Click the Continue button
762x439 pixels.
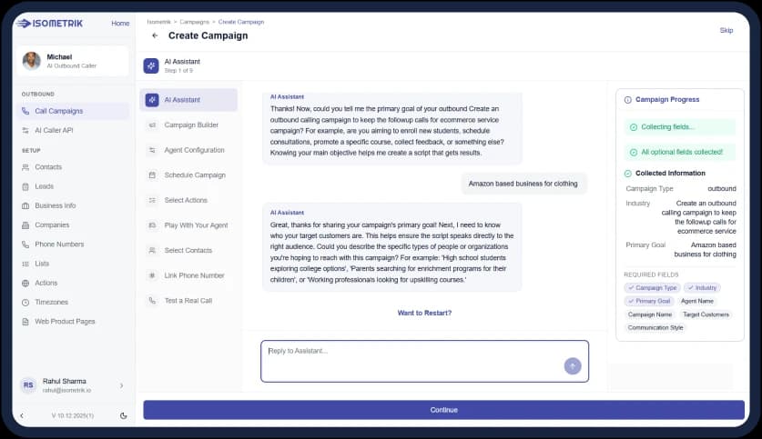pyautogui.click(x=443, y=410)
